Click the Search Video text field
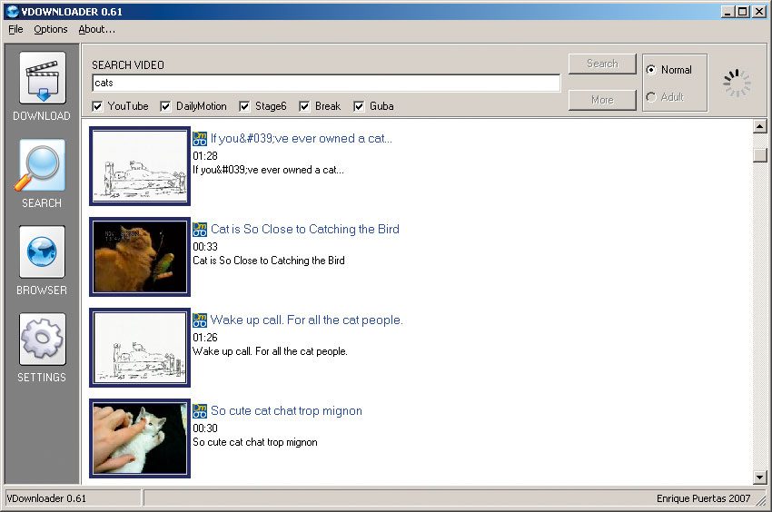 click(325, 83)
